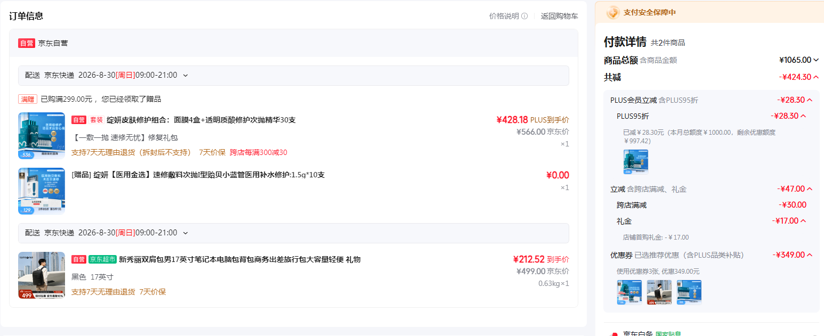Viewport: 824px width, 336px height.
Task: Open the skincare set product thumbnail
Action: click(x=42, y=136)
